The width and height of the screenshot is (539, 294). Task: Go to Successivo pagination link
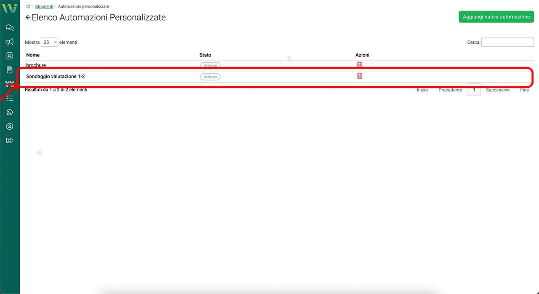pyautogui.click(x=498, y=90)
